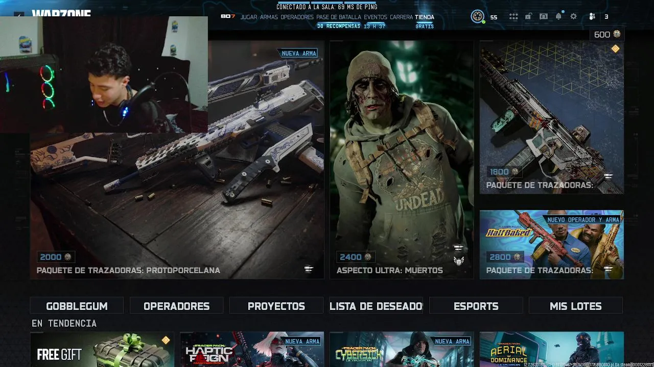Click the coin icon next to 1800 price

pos(515,172)
